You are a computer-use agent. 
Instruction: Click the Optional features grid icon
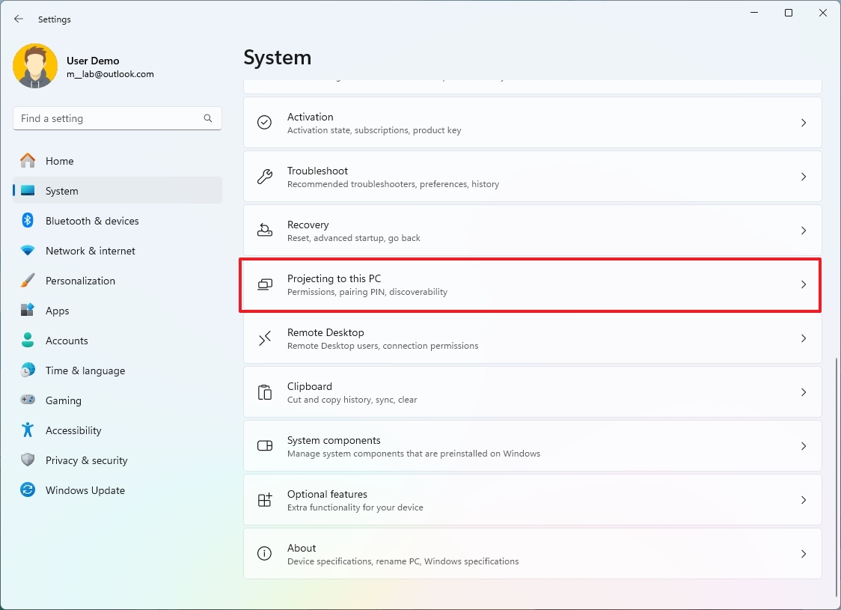tap(264, 500)
